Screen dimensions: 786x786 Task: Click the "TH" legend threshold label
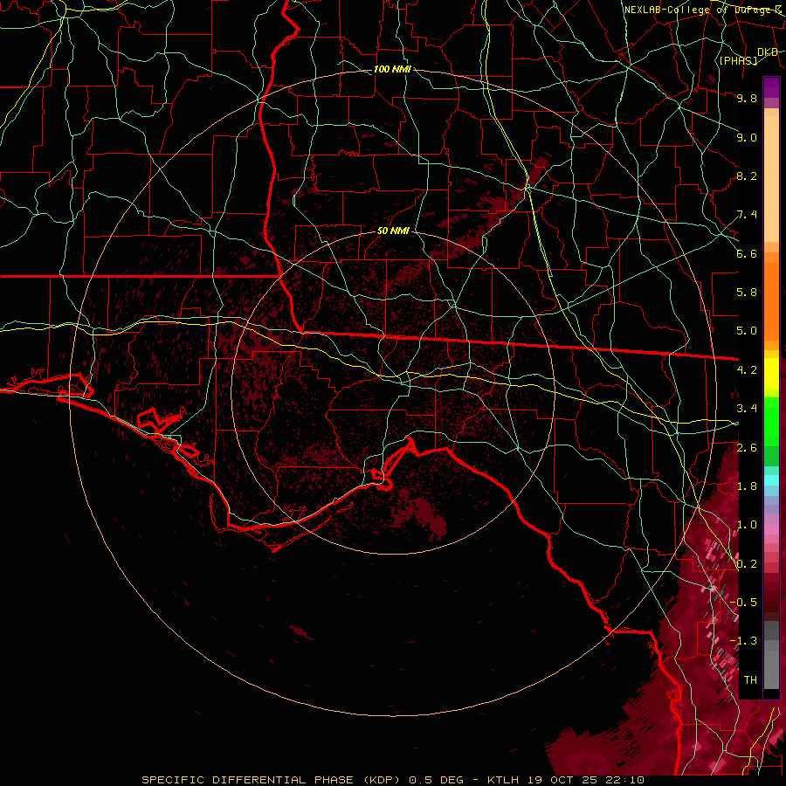tap(750, 680)
